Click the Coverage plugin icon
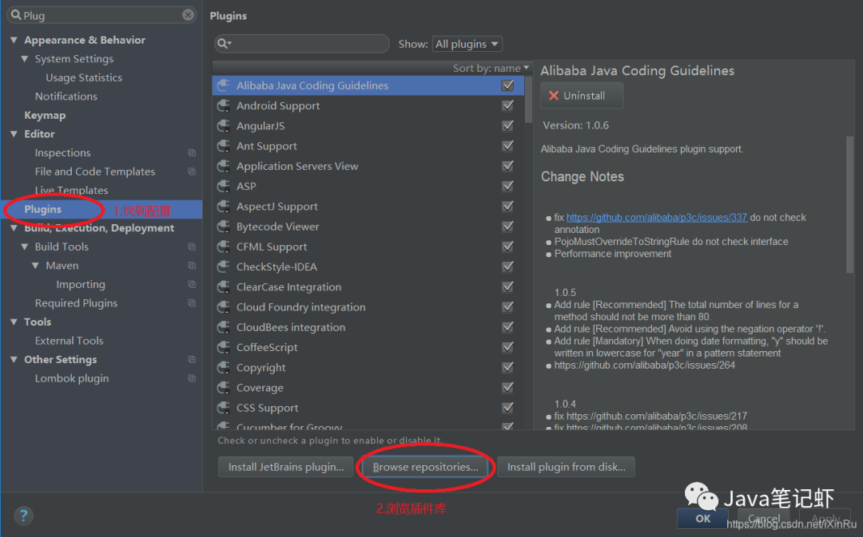863x537 pixels. tap(224, 388)
